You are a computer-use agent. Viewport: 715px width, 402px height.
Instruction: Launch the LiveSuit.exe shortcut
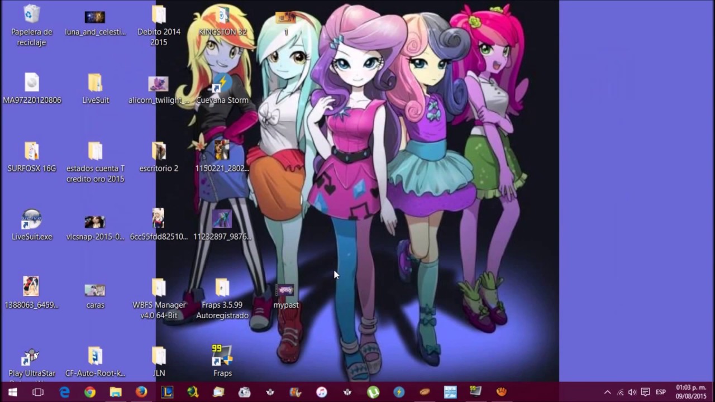click(x=32, y=226)
